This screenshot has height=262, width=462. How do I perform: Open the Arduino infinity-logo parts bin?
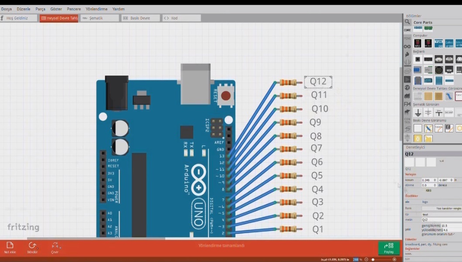click(x=407, y=46)
